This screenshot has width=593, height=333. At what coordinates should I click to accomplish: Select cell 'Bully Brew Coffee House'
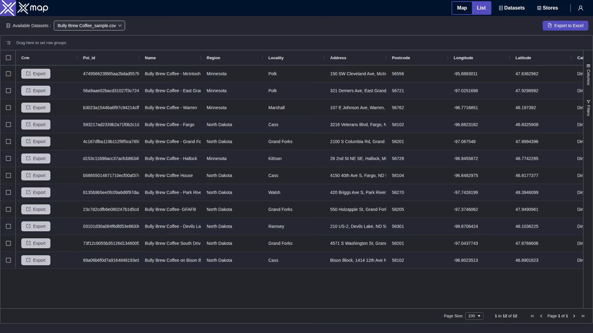tap(169, 175)
